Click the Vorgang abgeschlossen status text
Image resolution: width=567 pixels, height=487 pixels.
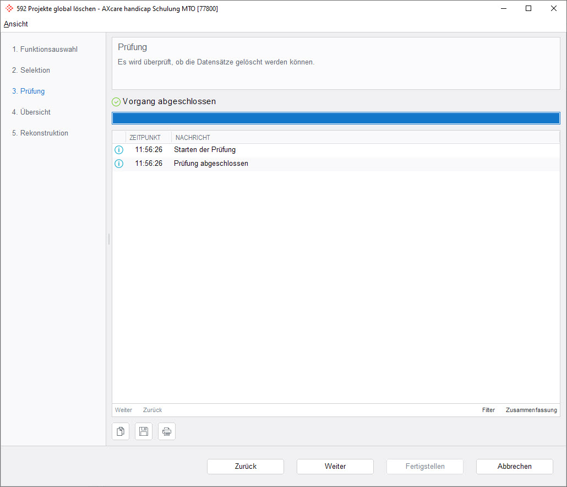point(169,102)
